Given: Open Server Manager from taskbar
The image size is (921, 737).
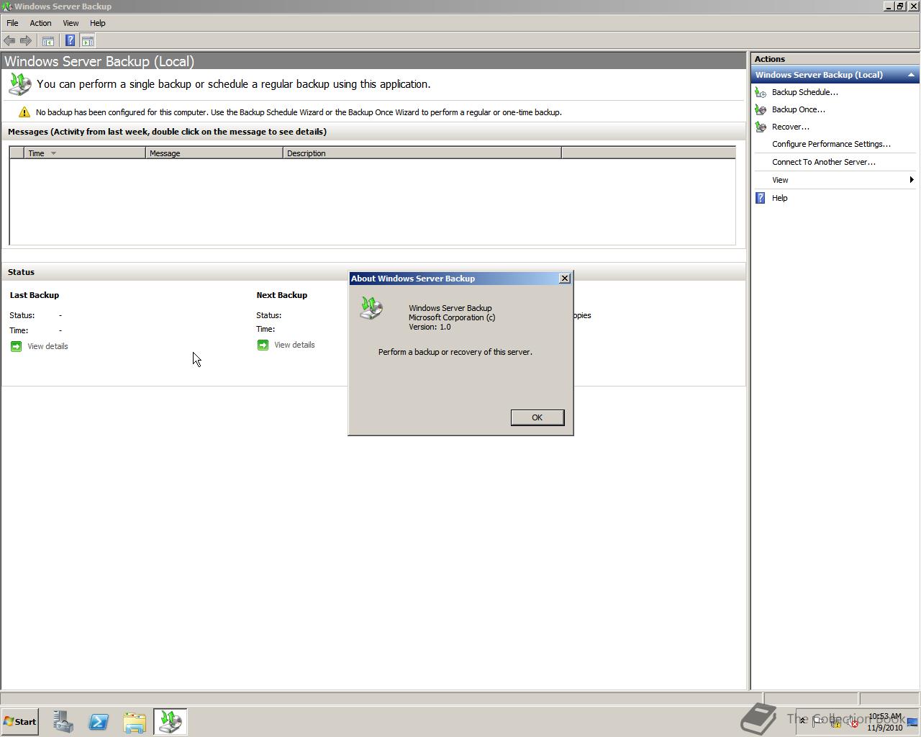Looking at the screenshot, I should (x=63, y=721).
